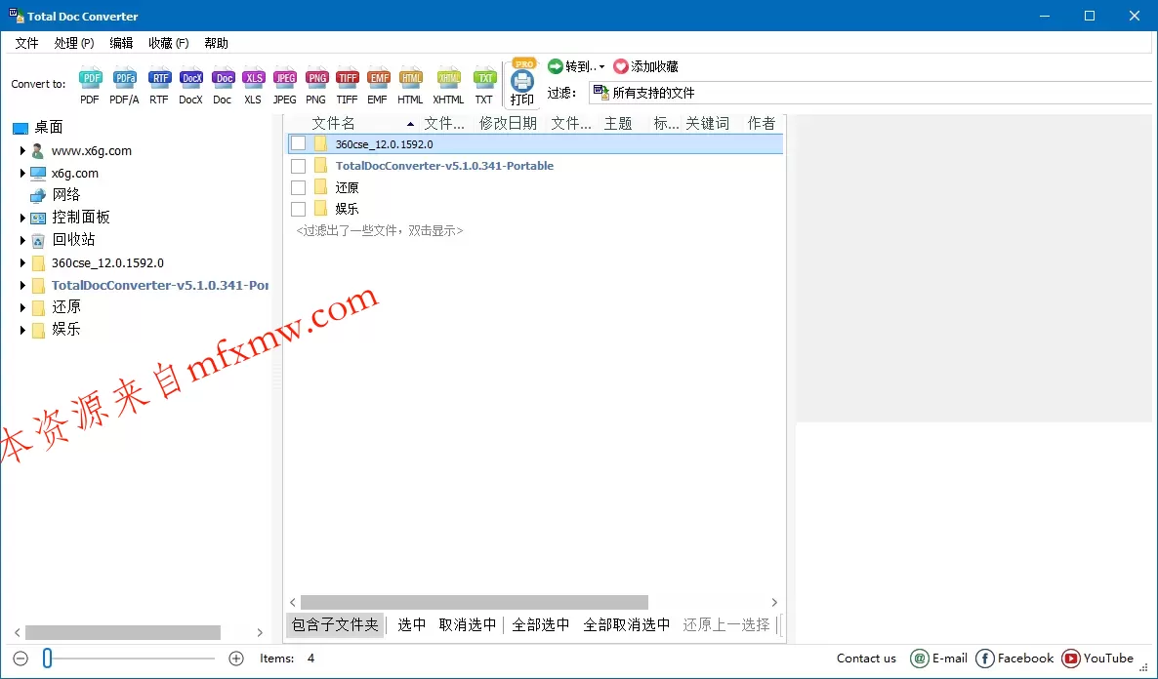
Task: Click folder tree horizontal scrollbar
Action: pyautogui.click(x=123, y=632)
